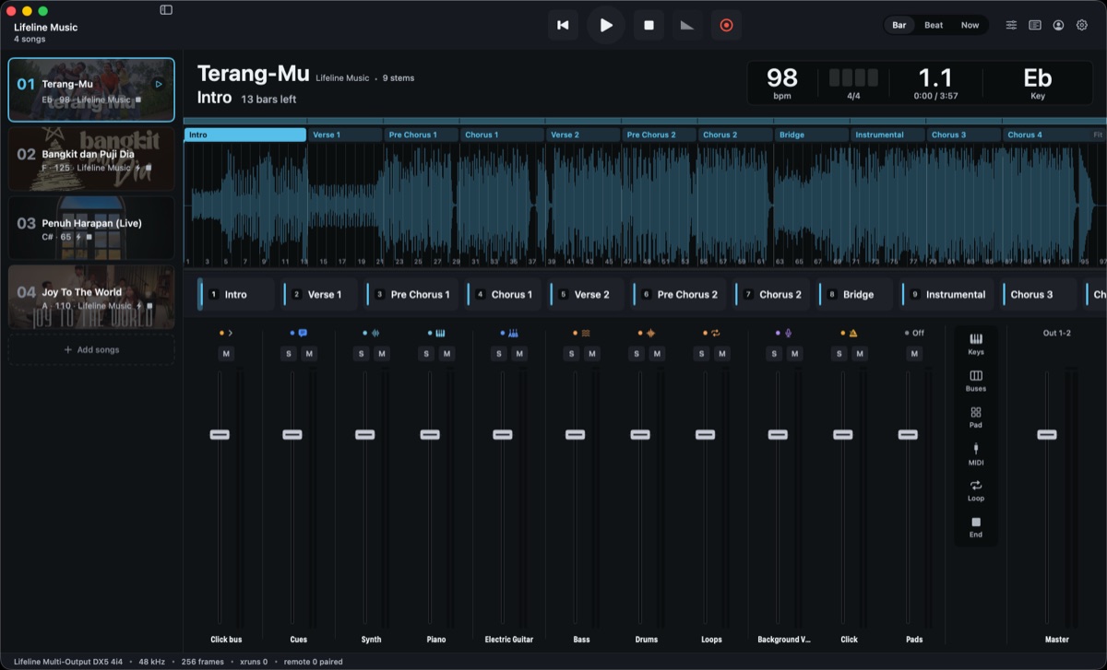
Task: Solo the Bass channel
Action: [571, 354]
